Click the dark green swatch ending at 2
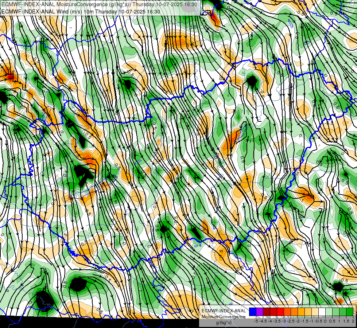 coord(350,312)
